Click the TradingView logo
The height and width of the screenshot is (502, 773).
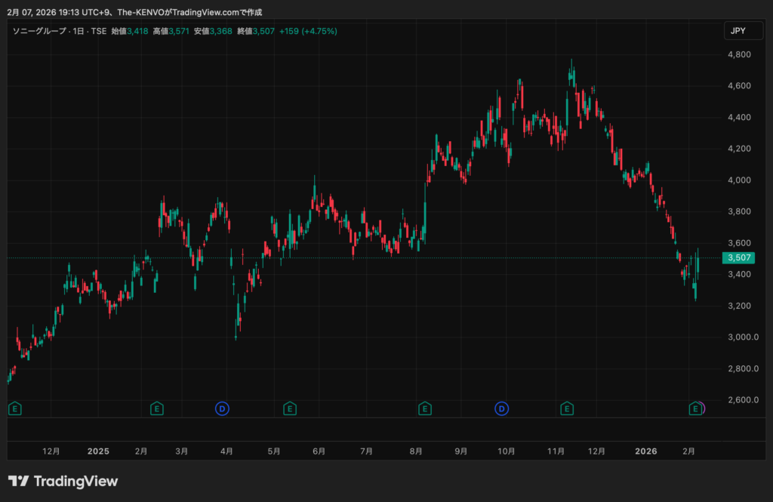click(63, 481)
